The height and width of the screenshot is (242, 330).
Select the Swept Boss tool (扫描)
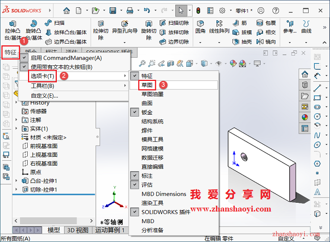click(55, 23)
